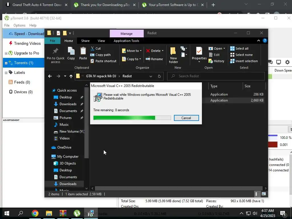Open OneDrive in navigation pane
The width and height of the screenshot is (292, 219).
point(64,147)
